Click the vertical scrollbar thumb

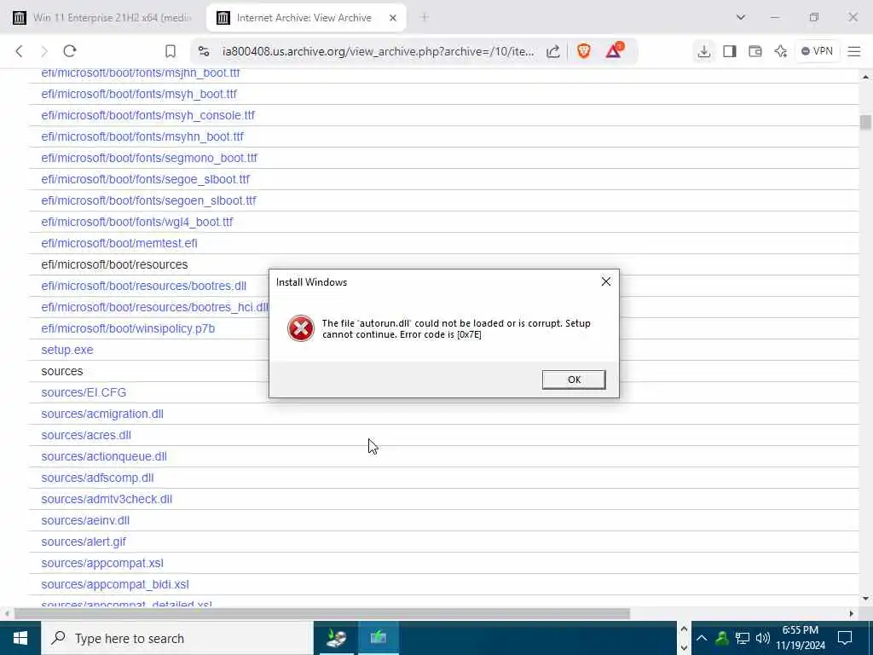[865, 122]
